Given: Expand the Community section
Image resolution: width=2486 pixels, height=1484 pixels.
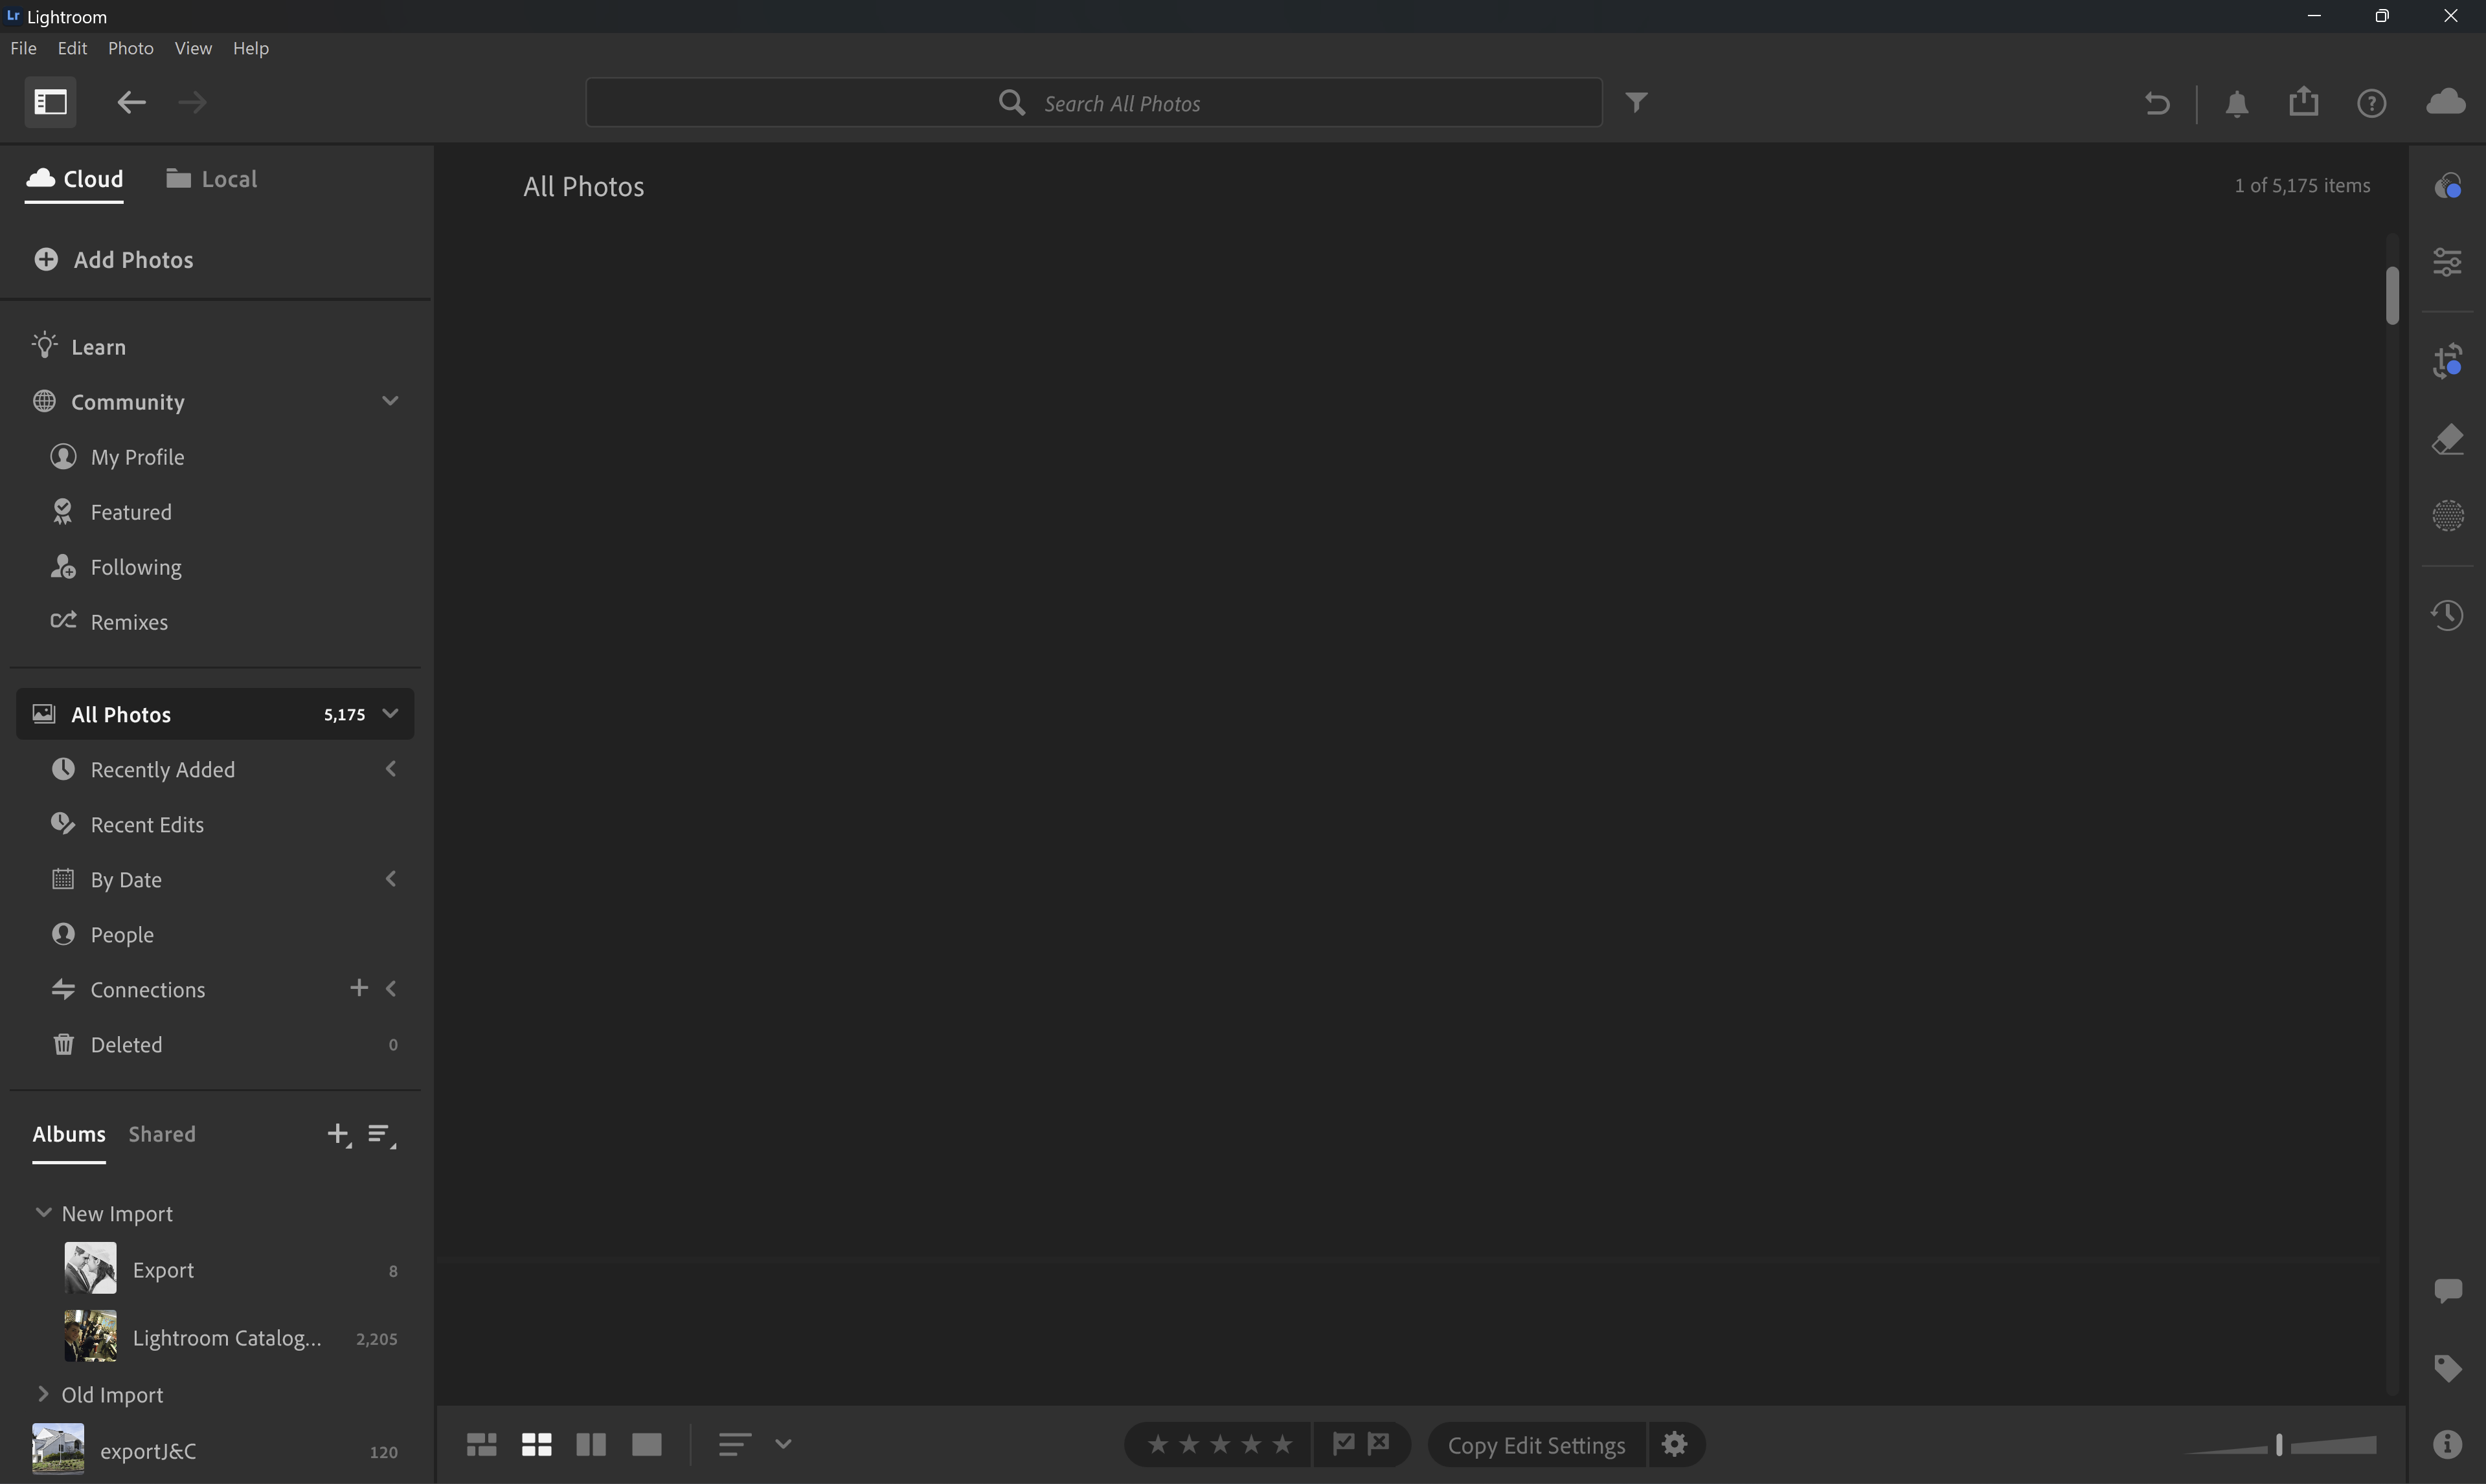Looking at the screenshot, I should tap(390, 400).
